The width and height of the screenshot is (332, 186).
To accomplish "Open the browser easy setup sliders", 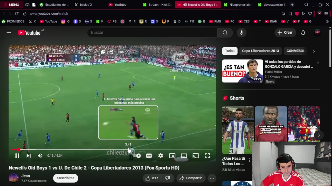I will pos(326,13).
